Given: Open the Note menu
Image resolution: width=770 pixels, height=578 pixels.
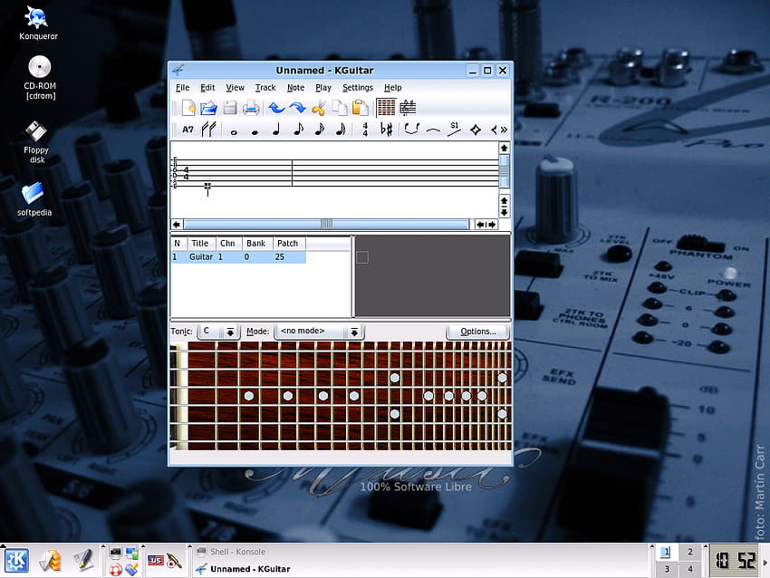Looking at the screenshot, I should (x=295, y=87).
